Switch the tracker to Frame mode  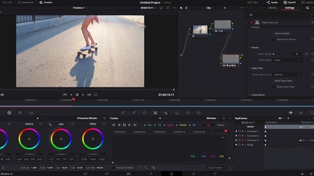[x=220, y=125]
